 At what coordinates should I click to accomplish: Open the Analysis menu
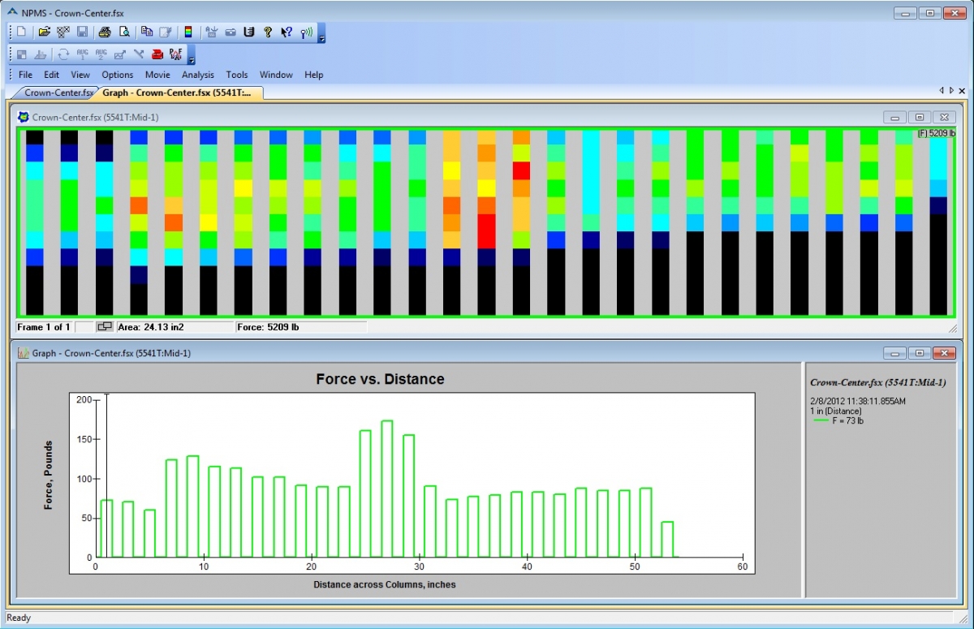(198, 75)
